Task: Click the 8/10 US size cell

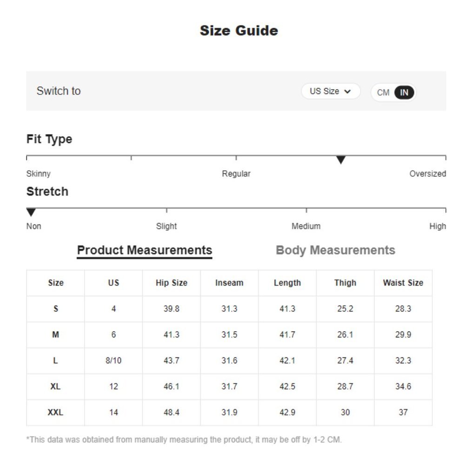Action: pos(113,360)
